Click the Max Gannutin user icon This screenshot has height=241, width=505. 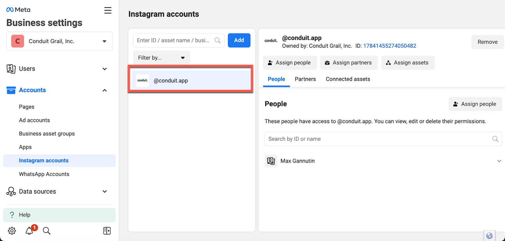tap(271, 161)
